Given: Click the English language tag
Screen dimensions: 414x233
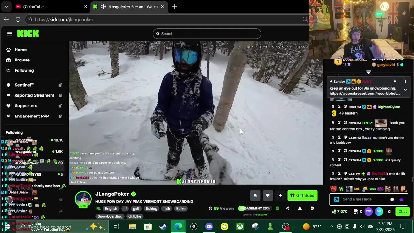Looking at the screenshot, I should [111, 209].
